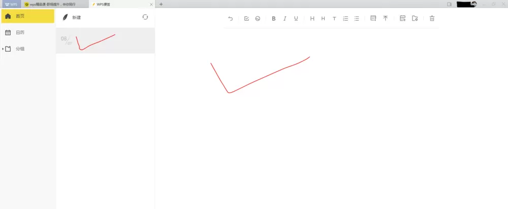Image resolution: width=508 pixels, height=209 pixels.
Task: Pin the note to top
Action: pyautogui.click(x=386, y=18)
